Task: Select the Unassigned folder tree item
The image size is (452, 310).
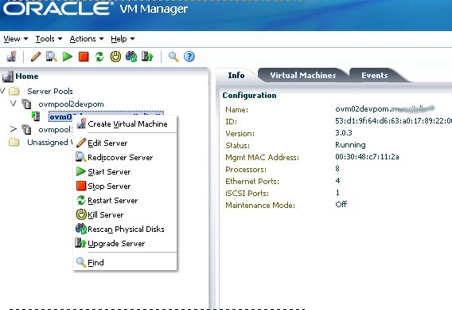Action: coord(49,143)
